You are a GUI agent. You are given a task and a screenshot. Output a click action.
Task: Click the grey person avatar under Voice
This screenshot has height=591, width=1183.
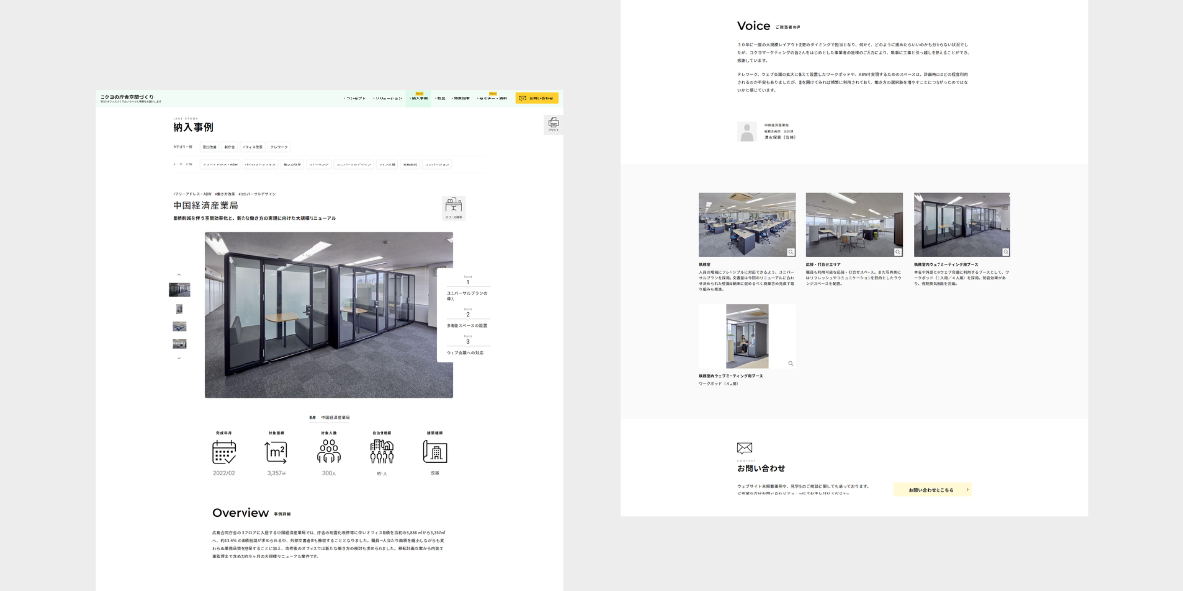[x=747, y=131]
